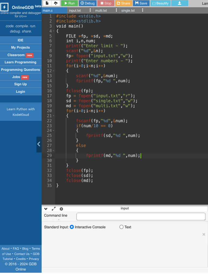This screenshot has width=208, height=278.
Task: Fold the for loop at line 12
Action: tap(54, 71)
